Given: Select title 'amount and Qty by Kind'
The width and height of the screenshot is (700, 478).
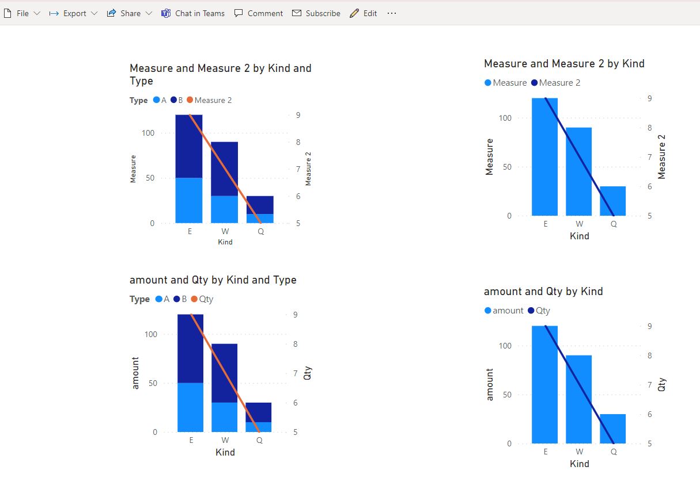Looking at the screenshot, I should (x=543, y=292).
